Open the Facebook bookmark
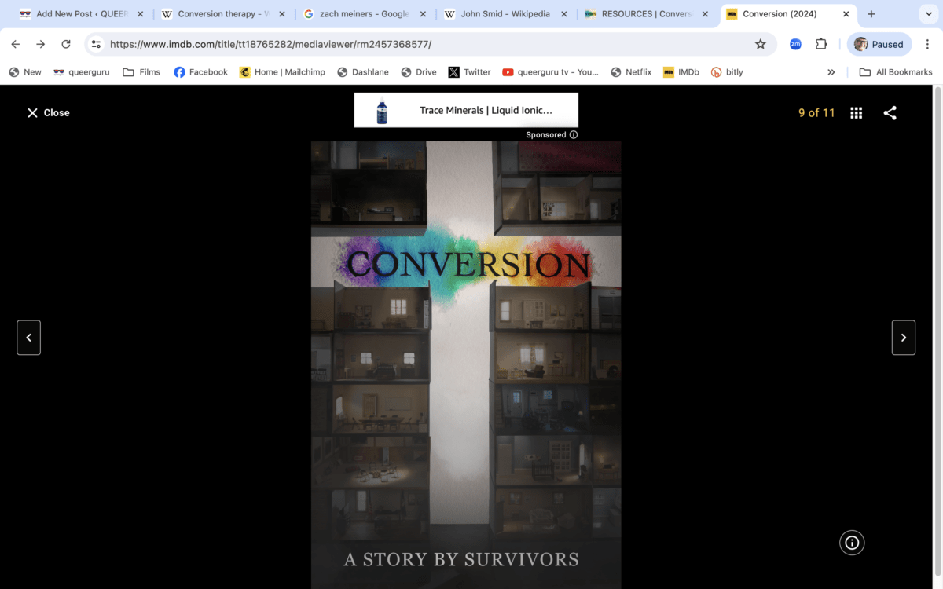The image size is (943, 589). (x=200, y=72)
